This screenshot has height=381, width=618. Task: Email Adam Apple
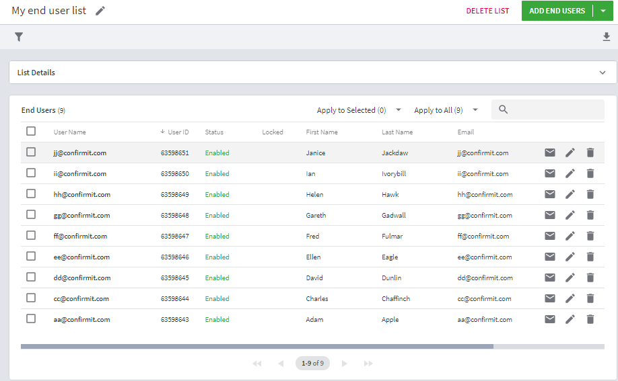550,319
